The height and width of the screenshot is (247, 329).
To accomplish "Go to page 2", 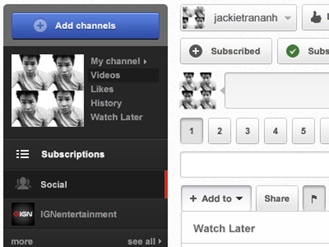I will [220, 131].
